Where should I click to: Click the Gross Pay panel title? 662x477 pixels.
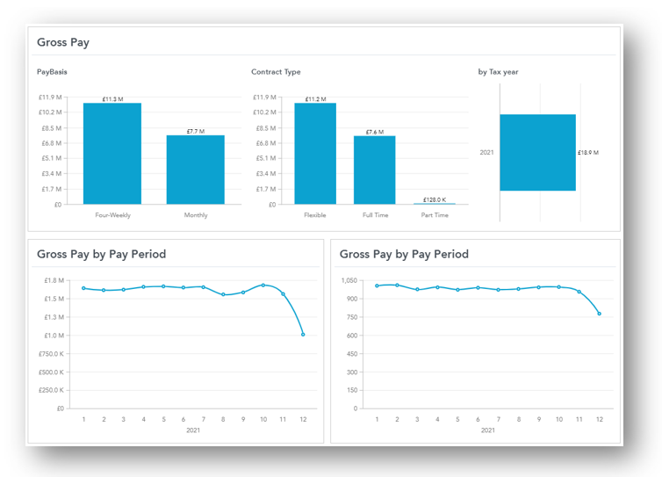tap(62, 42)
